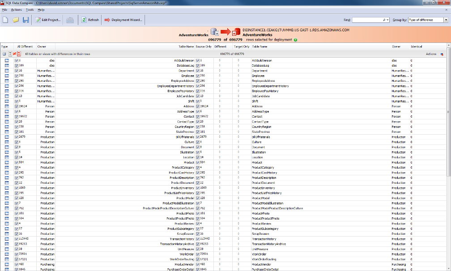
Task: Click the greyed-out mail icon in toolbar
Action: pos(70,20)
